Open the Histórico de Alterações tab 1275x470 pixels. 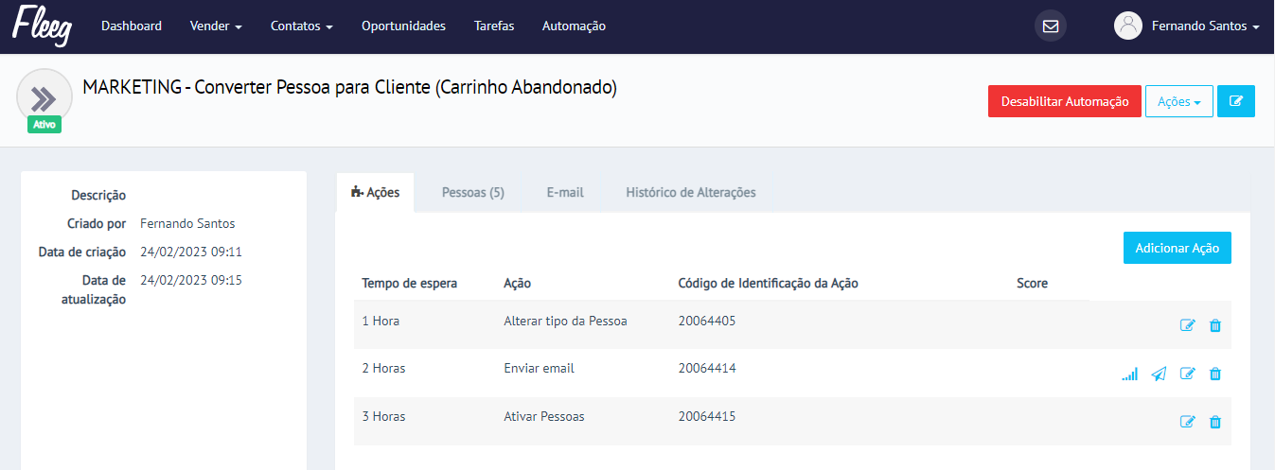[x=691, y=192]
